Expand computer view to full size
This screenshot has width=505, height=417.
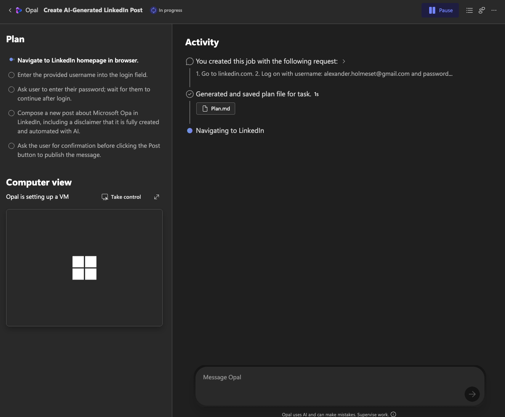[157, 197]
